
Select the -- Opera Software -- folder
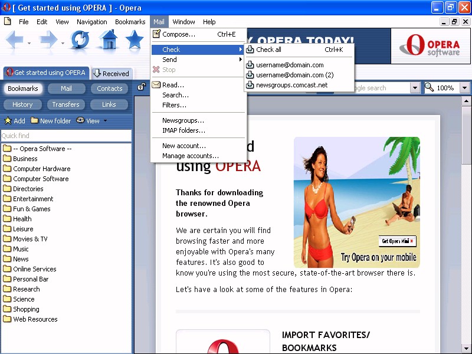(37, 149)
